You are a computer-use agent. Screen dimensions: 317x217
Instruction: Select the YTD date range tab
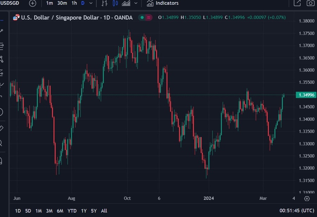[x=72, y=211]
